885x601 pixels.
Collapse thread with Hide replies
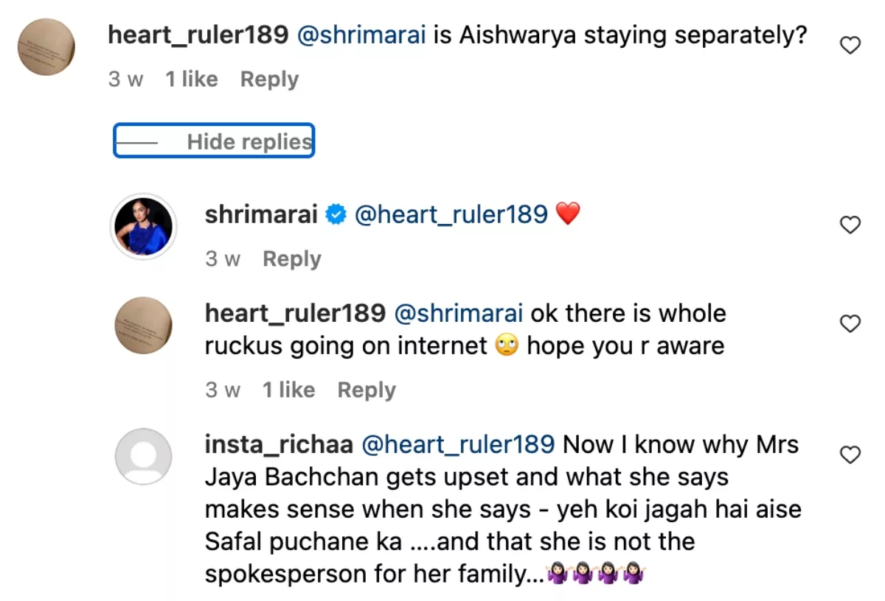click(x=214, y=141)
